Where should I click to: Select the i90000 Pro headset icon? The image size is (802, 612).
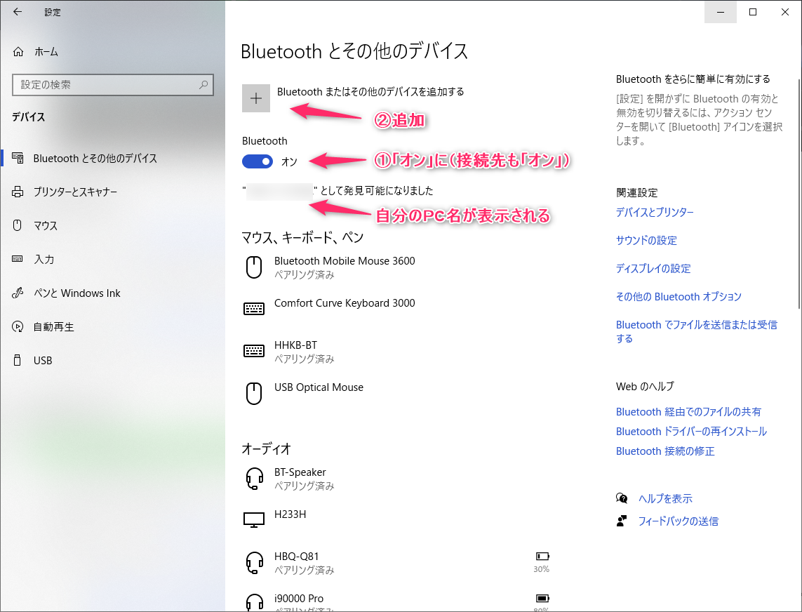click(x=254, y=601)
